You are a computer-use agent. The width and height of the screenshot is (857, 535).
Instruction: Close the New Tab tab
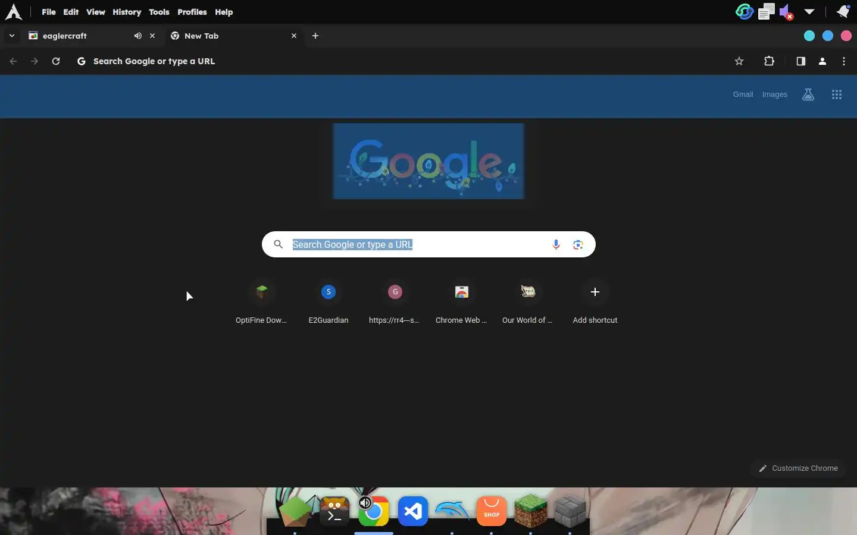tap(294, 36)
